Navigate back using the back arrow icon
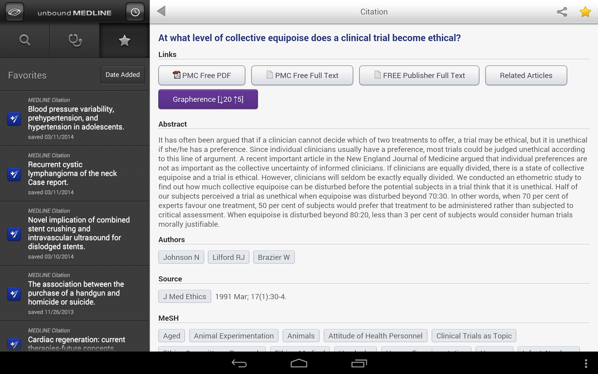The height and width of the screenshot is (374, 598). click(x=161, y=12)
